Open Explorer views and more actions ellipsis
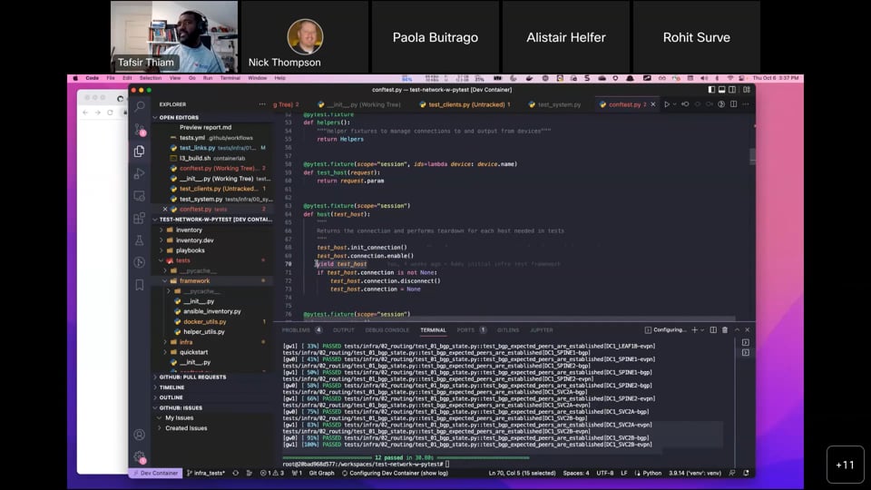The image size is (871, 490). point(262,104)
